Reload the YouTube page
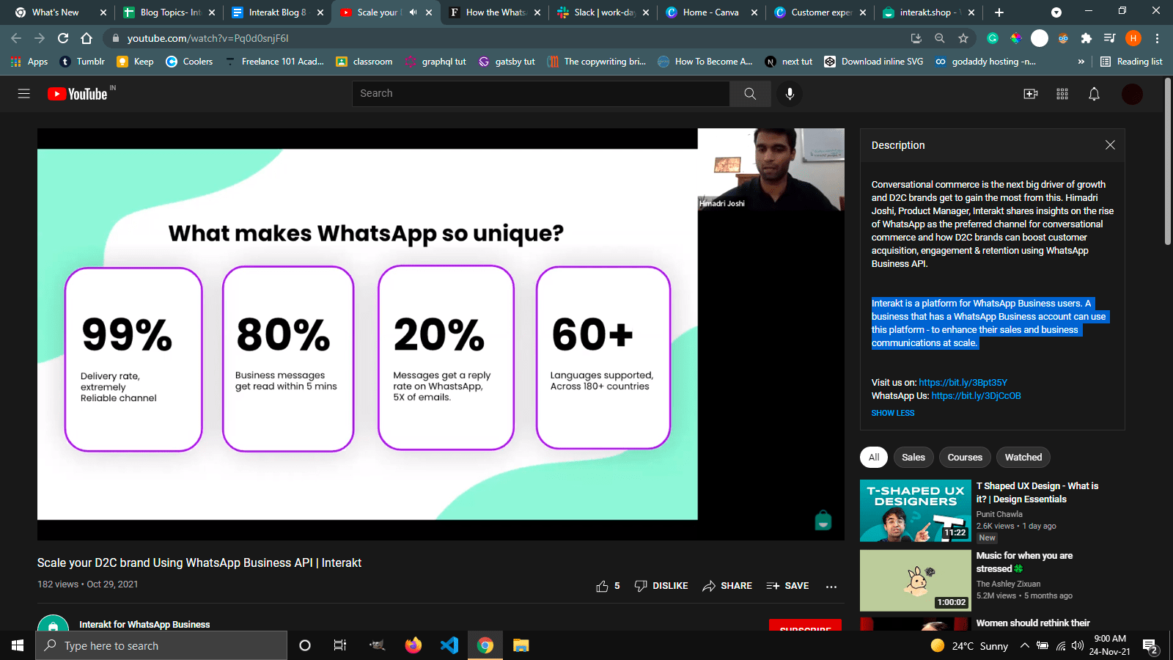The width and height of the screenshot is (1173, 660). (63, 38)
